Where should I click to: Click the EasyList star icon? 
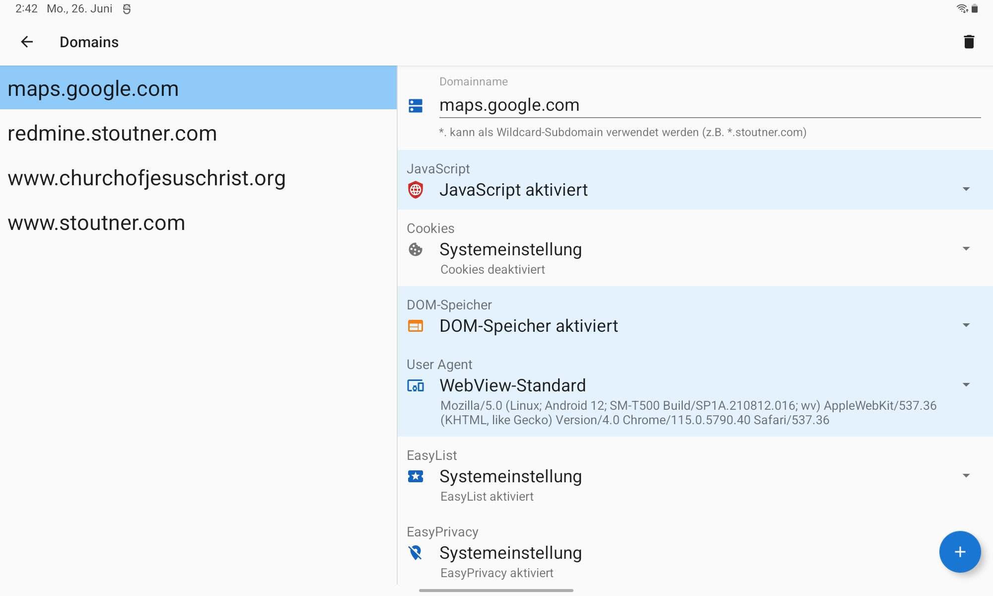416,476
